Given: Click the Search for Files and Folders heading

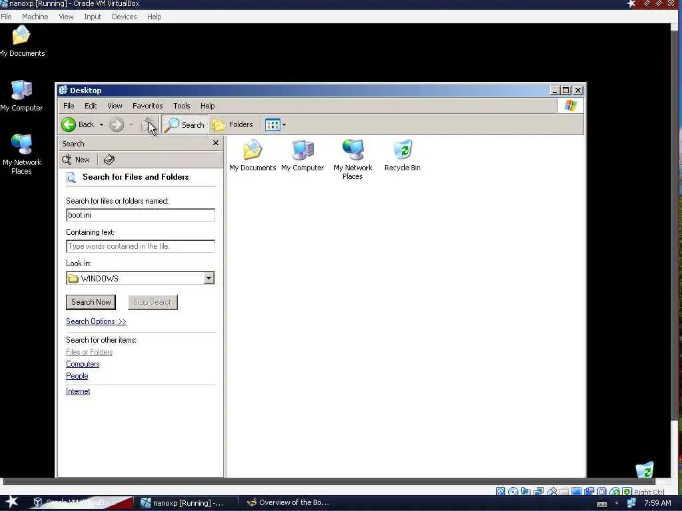Looking at the screenshot, I should (x=136, y=177).
